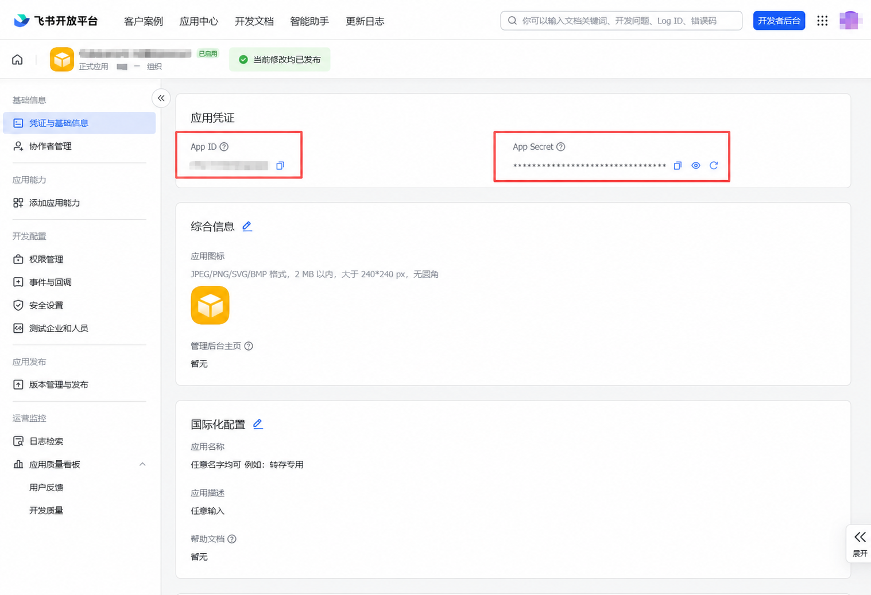
Task: Select 凭证与基础信息 in sidebar
Action: point(79,123)
